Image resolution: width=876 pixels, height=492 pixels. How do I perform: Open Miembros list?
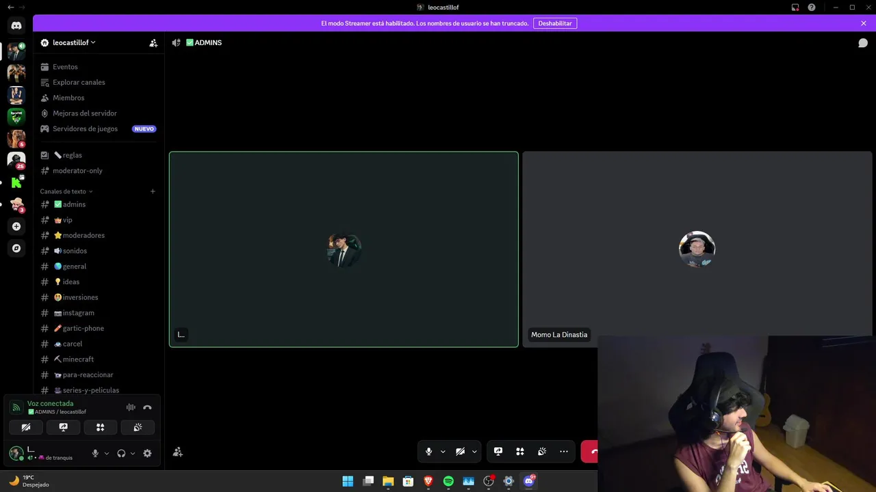pos(99,98)
